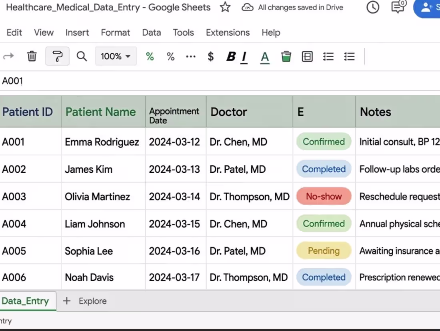Open the Completed status chip for Noah Davis
440x331 pixels.
tap(324, 277)
